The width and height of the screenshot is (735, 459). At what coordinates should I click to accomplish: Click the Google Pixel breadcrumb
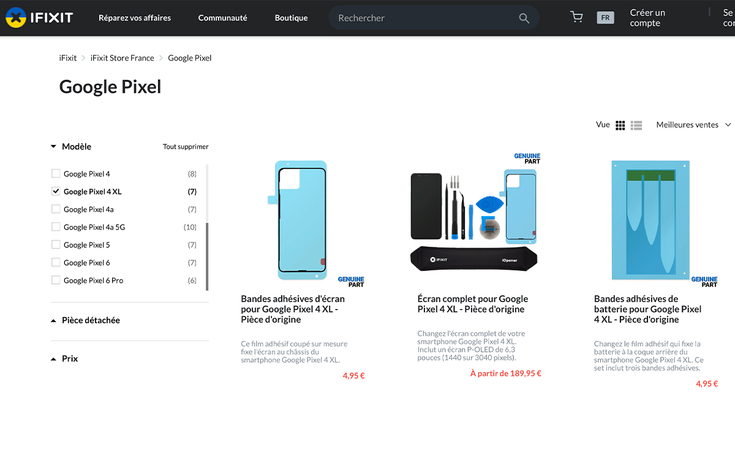coord(190,58)
